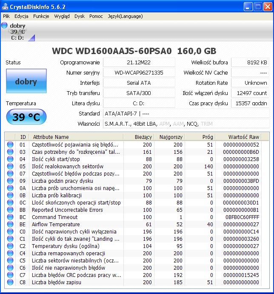
Task: Select 'Liczba prób kalibracji' attribute name
Action: coord(57,195)
